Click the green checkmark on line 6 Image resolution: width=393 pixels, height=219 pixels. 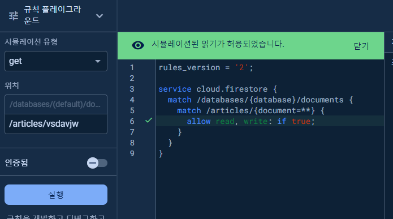[x=149, y=121]
